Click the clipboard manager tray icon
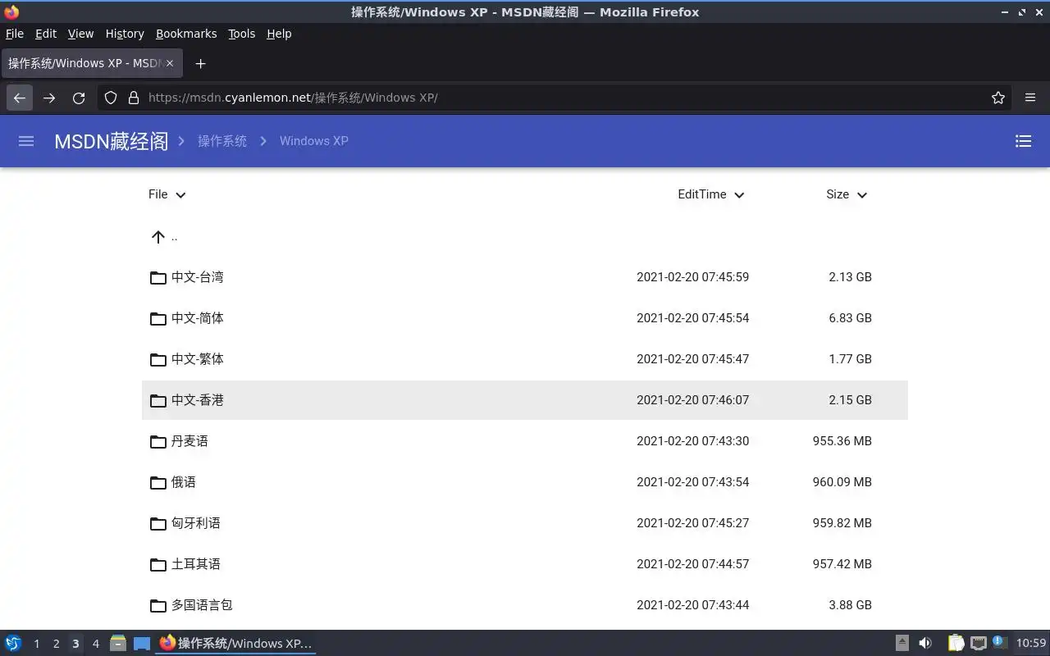This screenshot has height=656, width=1050. 956,643
